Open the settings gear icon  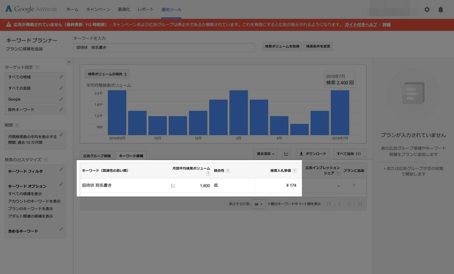427,10
